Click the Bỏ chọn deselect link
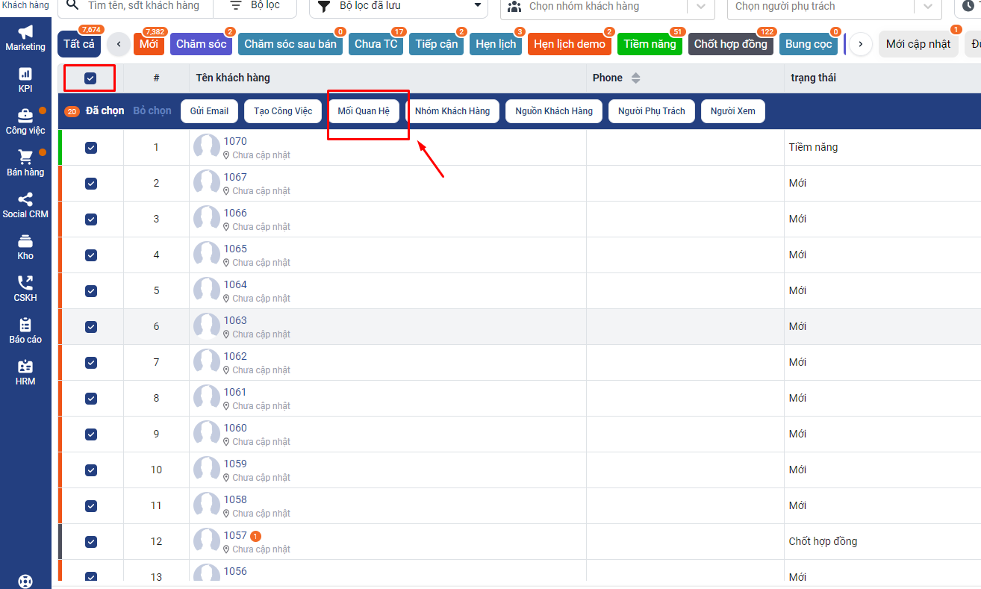 coord(152,111)
